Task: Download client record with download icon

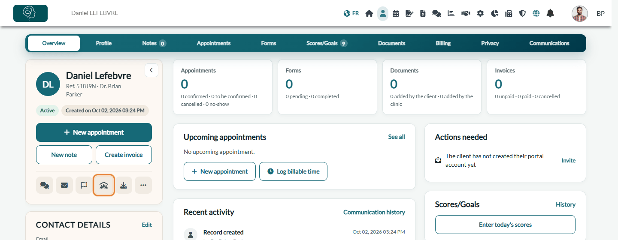Action: pos(124,185)
